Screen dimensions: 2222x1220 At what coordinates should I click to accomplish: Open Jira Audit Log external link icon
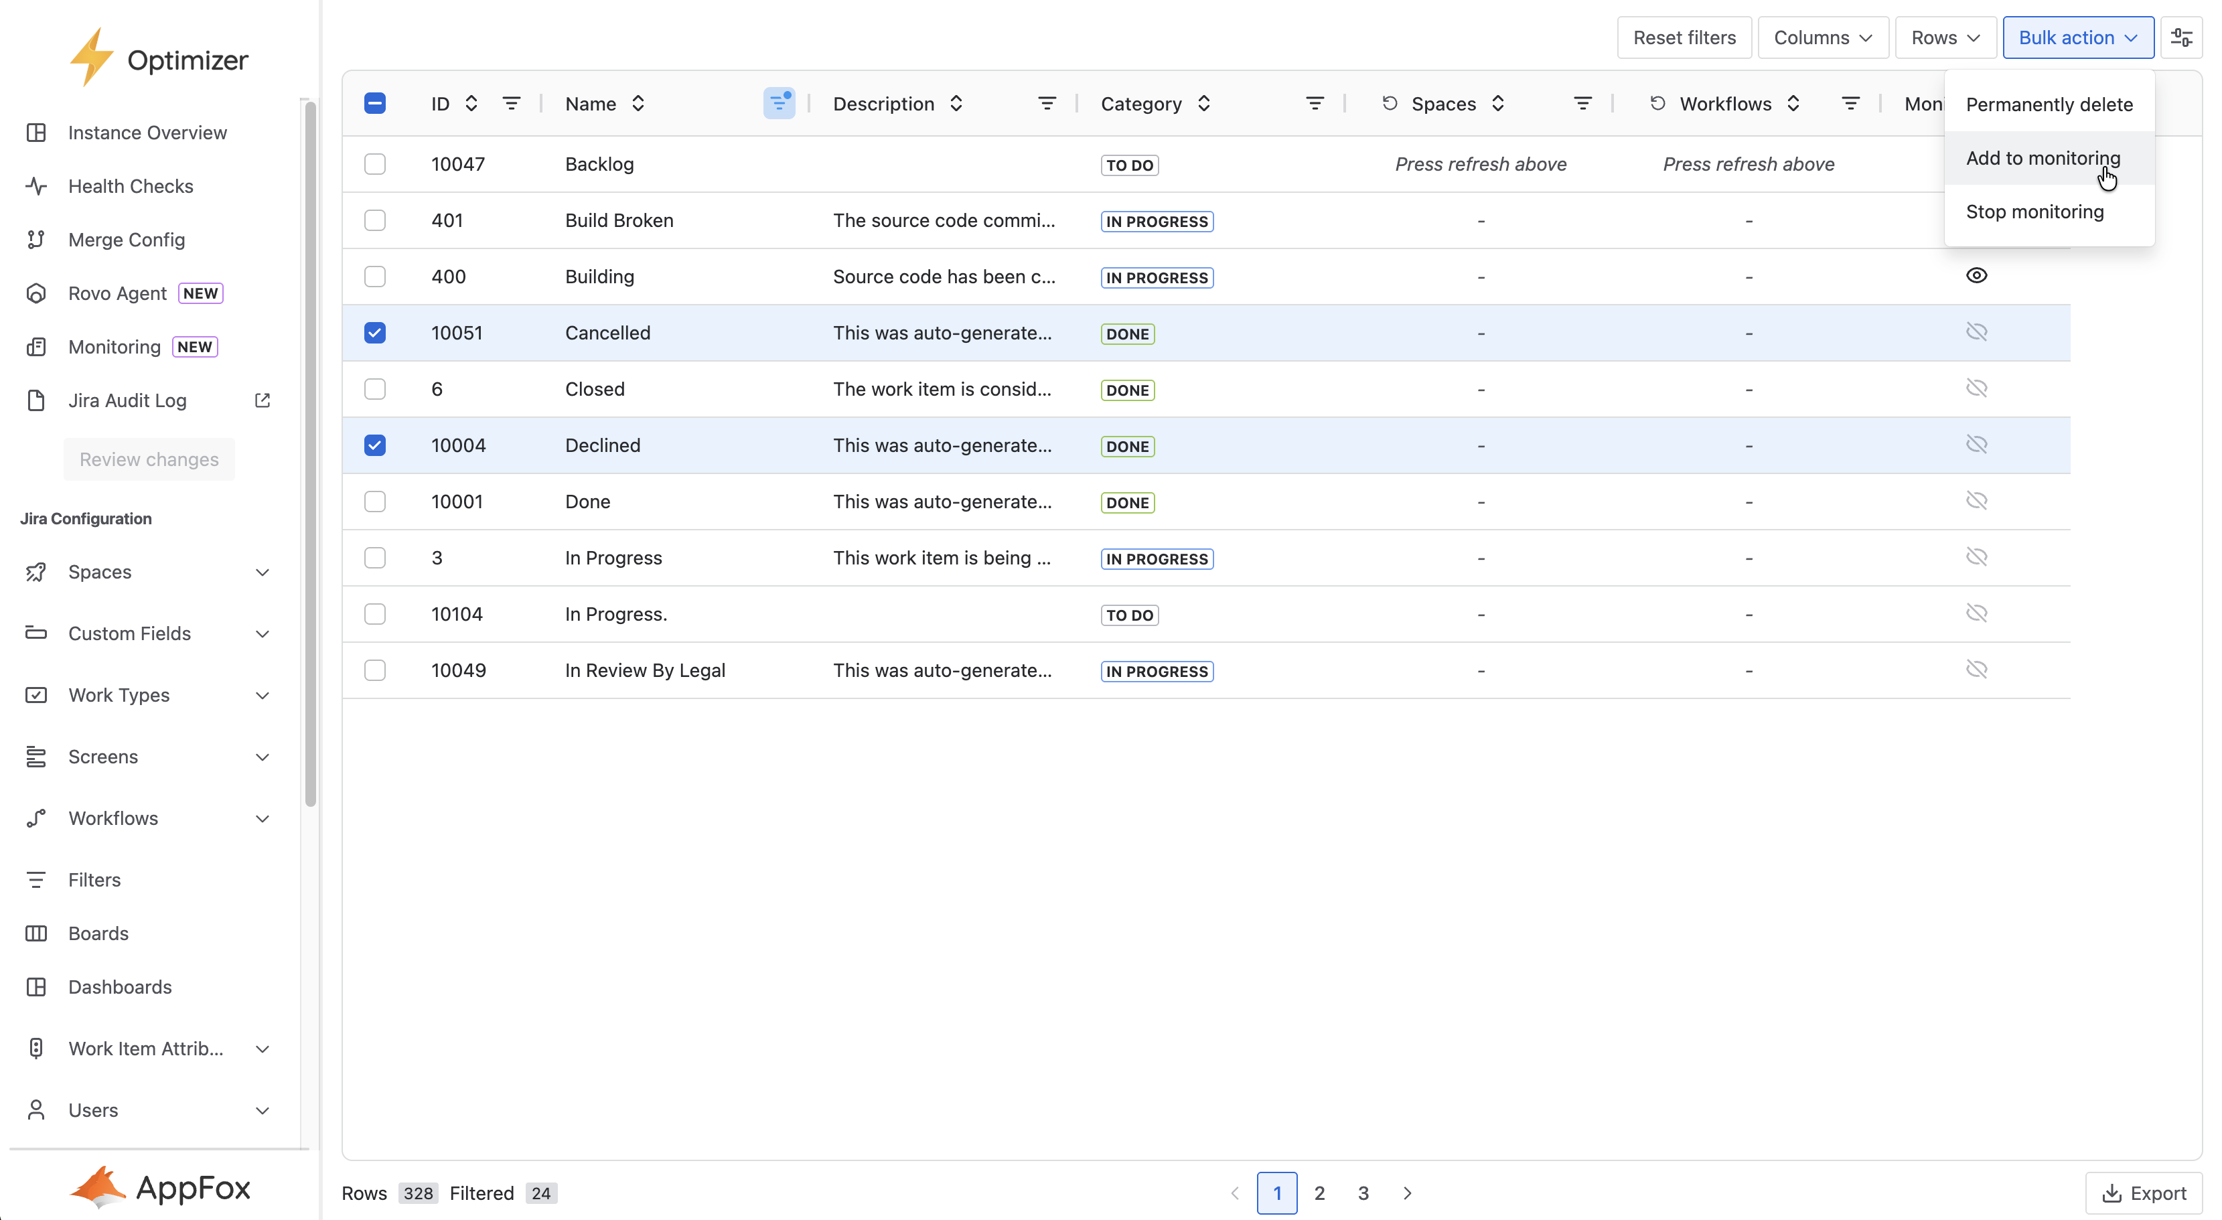[x=263, y=400]
